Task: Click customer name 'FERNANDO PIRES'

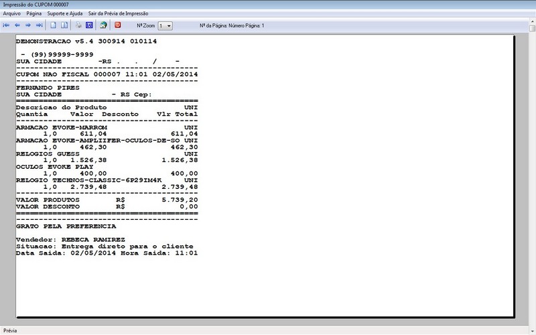Action: [48, 88]
